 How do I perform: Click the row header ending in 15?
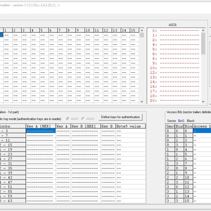click(13, 145)
